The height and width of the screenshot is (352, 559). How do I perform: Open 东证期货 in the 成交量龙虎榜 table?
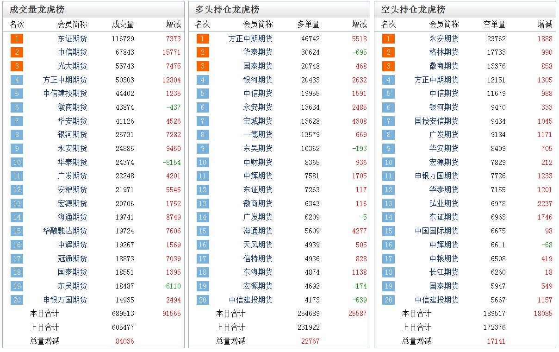pyautogui.click(x=72, y=39)
